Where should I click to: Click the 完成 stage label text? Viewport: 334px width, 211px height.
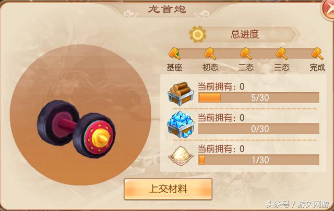tap(317, 67)
